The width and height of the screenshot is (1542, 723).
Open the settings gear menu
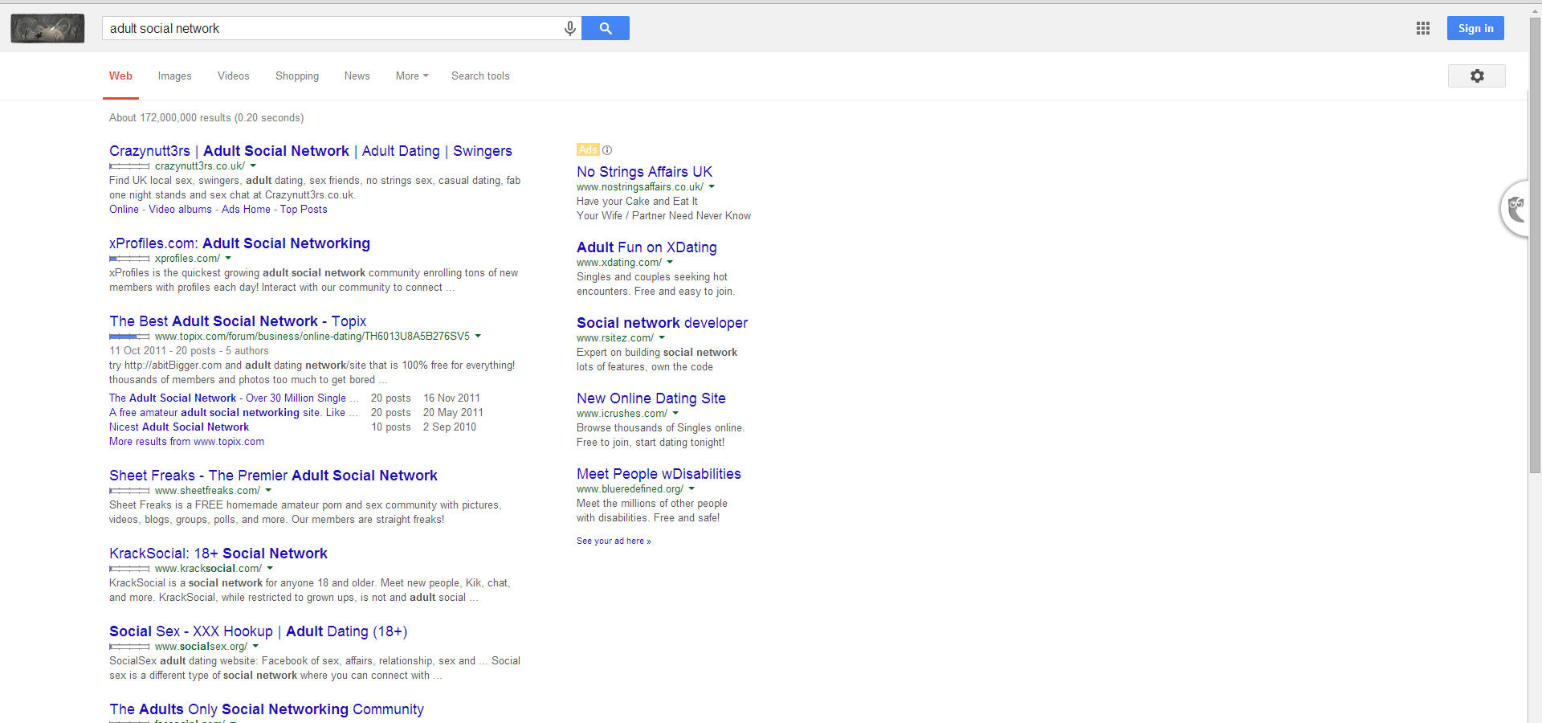[x=1477, y=76]
